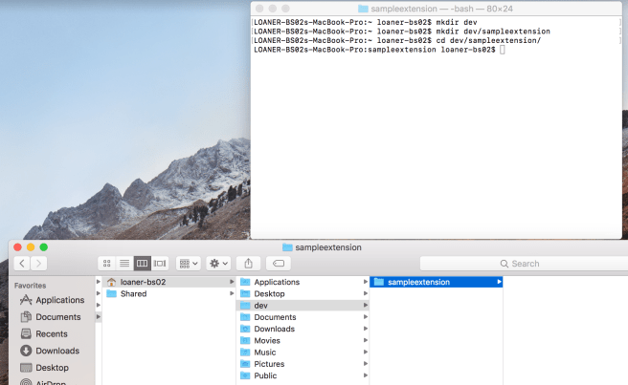Screen dimensions: 628x385
Task: Select Recents in the sidebar
Action: (x=51, y=334)
